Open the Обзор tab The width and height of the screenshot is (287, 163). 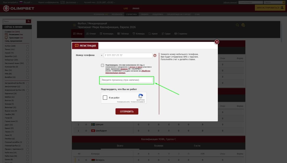point(78,34)
